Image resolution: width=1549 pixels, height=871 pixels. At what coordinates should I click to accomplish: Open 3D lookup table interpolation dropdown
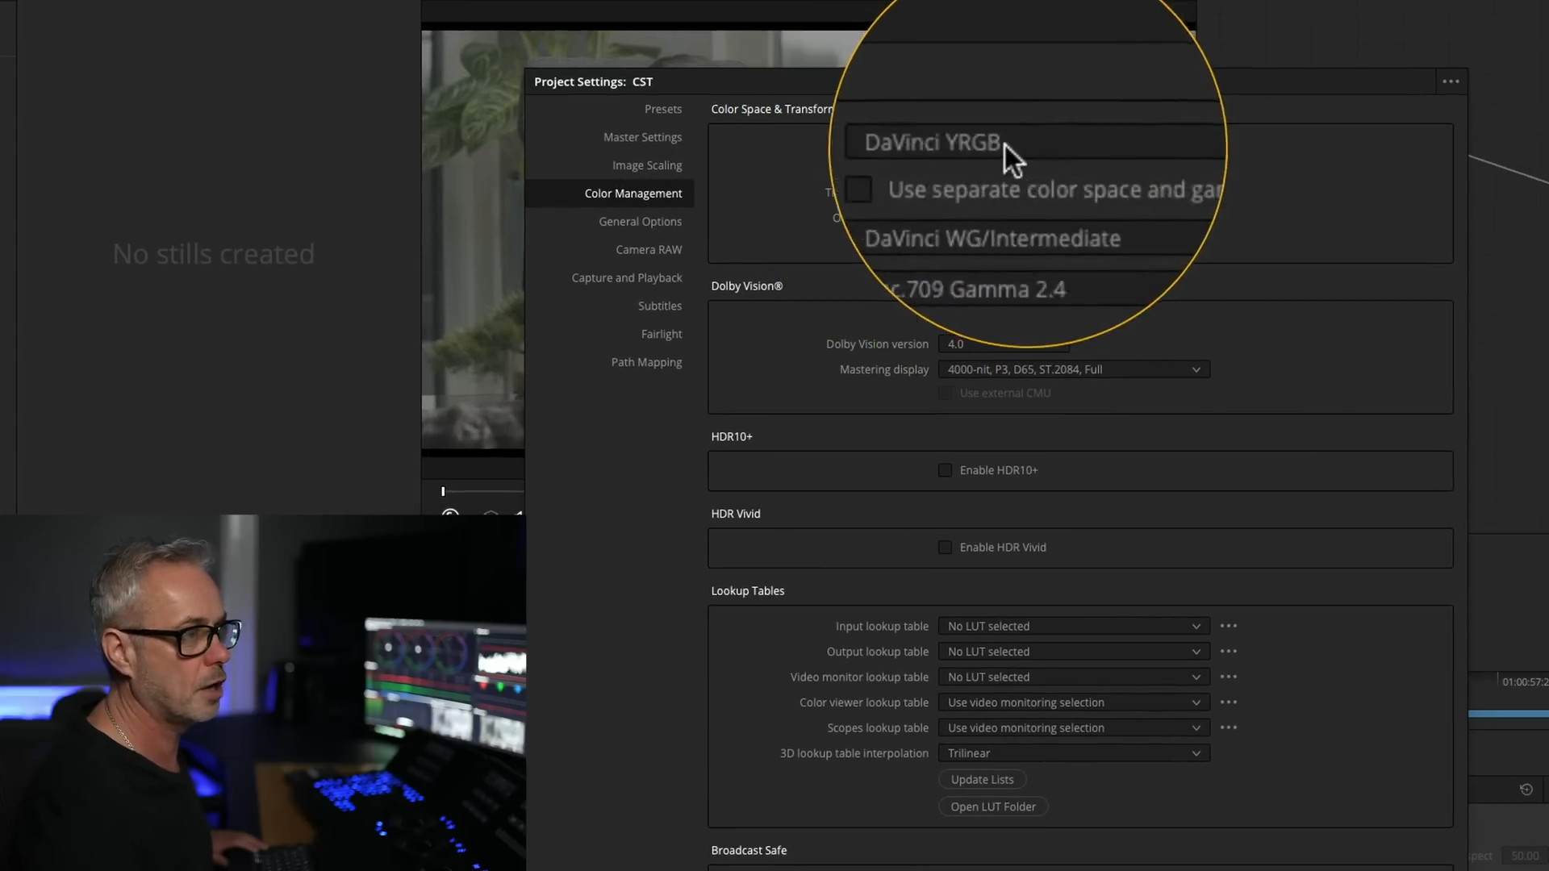(1074, 753)
